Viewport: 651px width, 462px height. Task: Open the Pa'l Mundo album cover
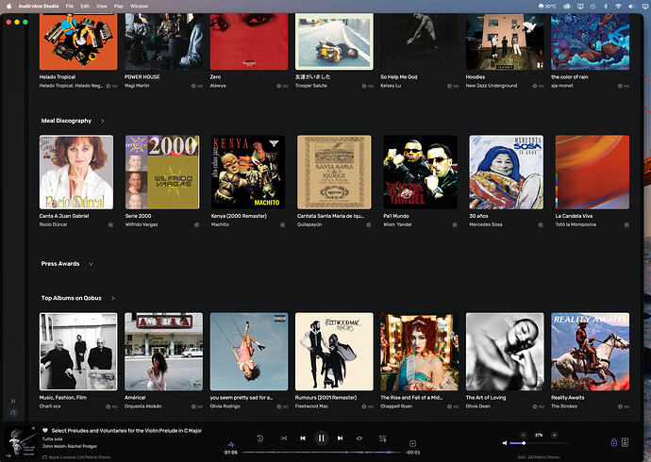[x=420, y=173]
